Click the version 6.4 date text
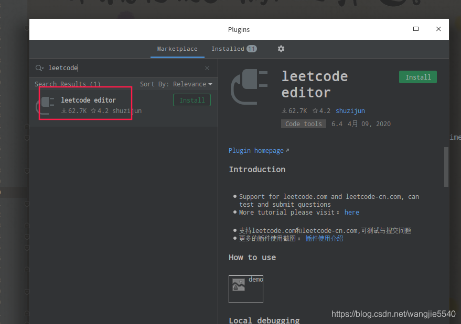461x324 pixels. point(361,124)
